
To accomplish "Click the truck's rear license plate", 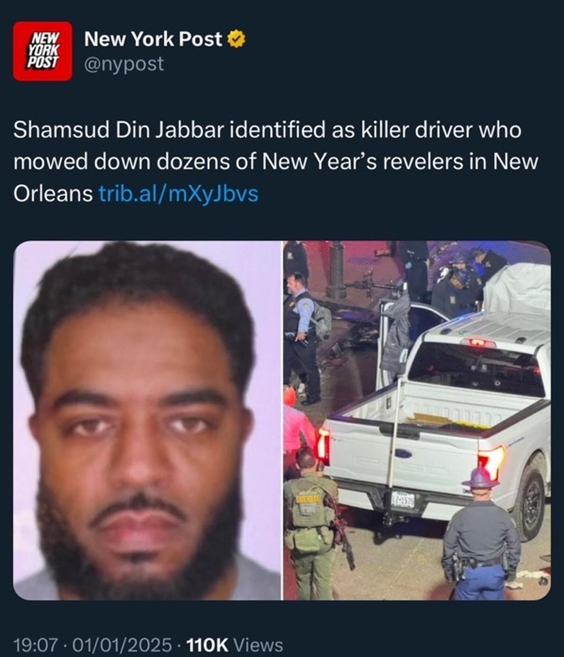I will click(402, 500).
